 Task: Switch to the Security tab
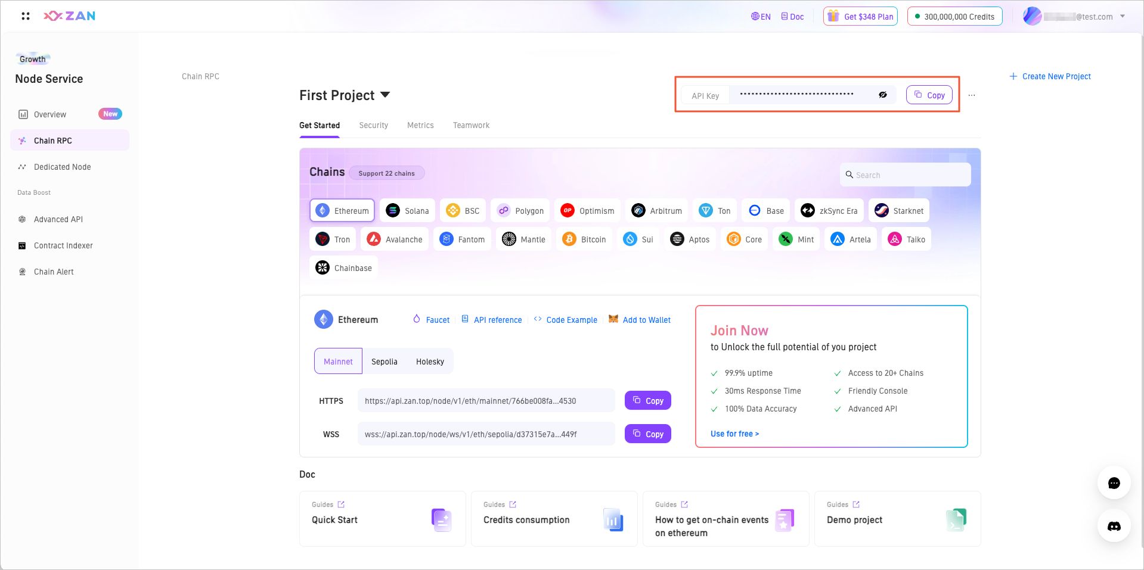tap(373, 125)
